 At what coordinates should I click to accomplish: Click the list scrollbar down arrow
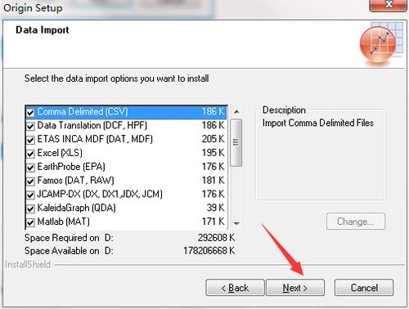click(236, 223)
